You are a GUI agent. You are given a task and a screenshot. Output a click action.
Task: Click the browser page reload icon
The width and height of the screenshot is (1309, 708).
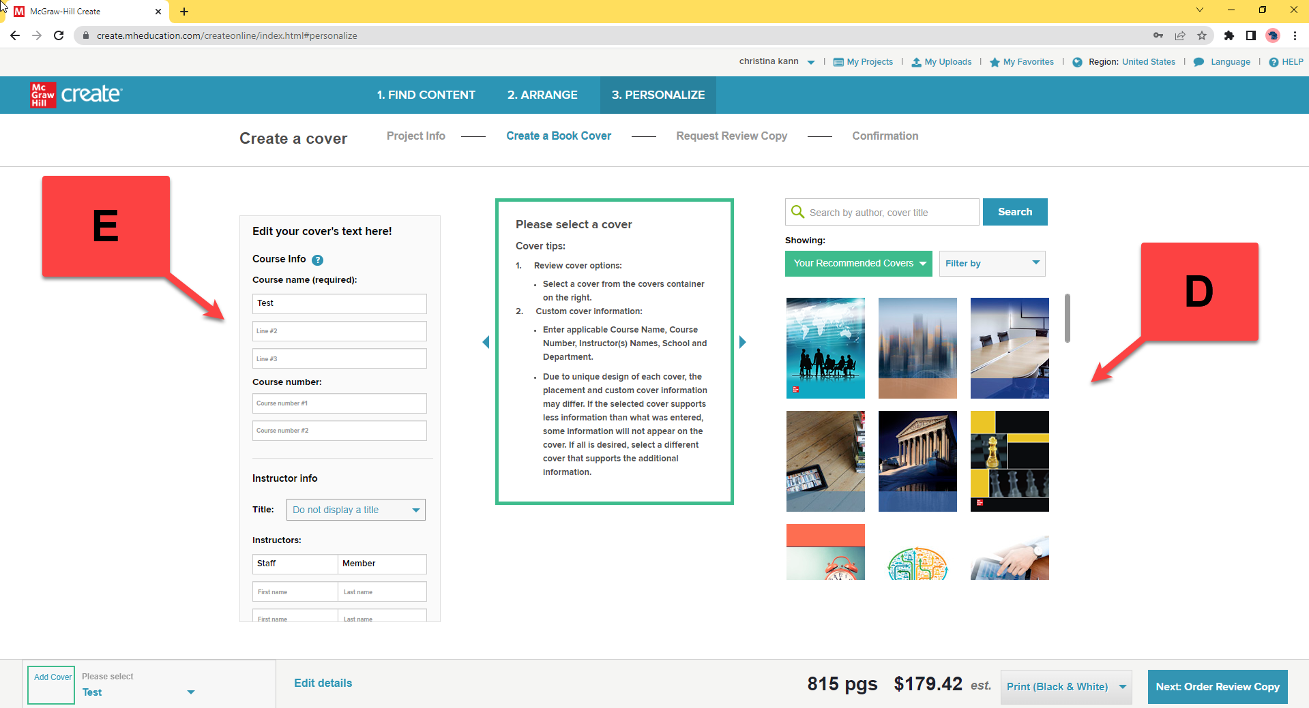tap(59, 35)
